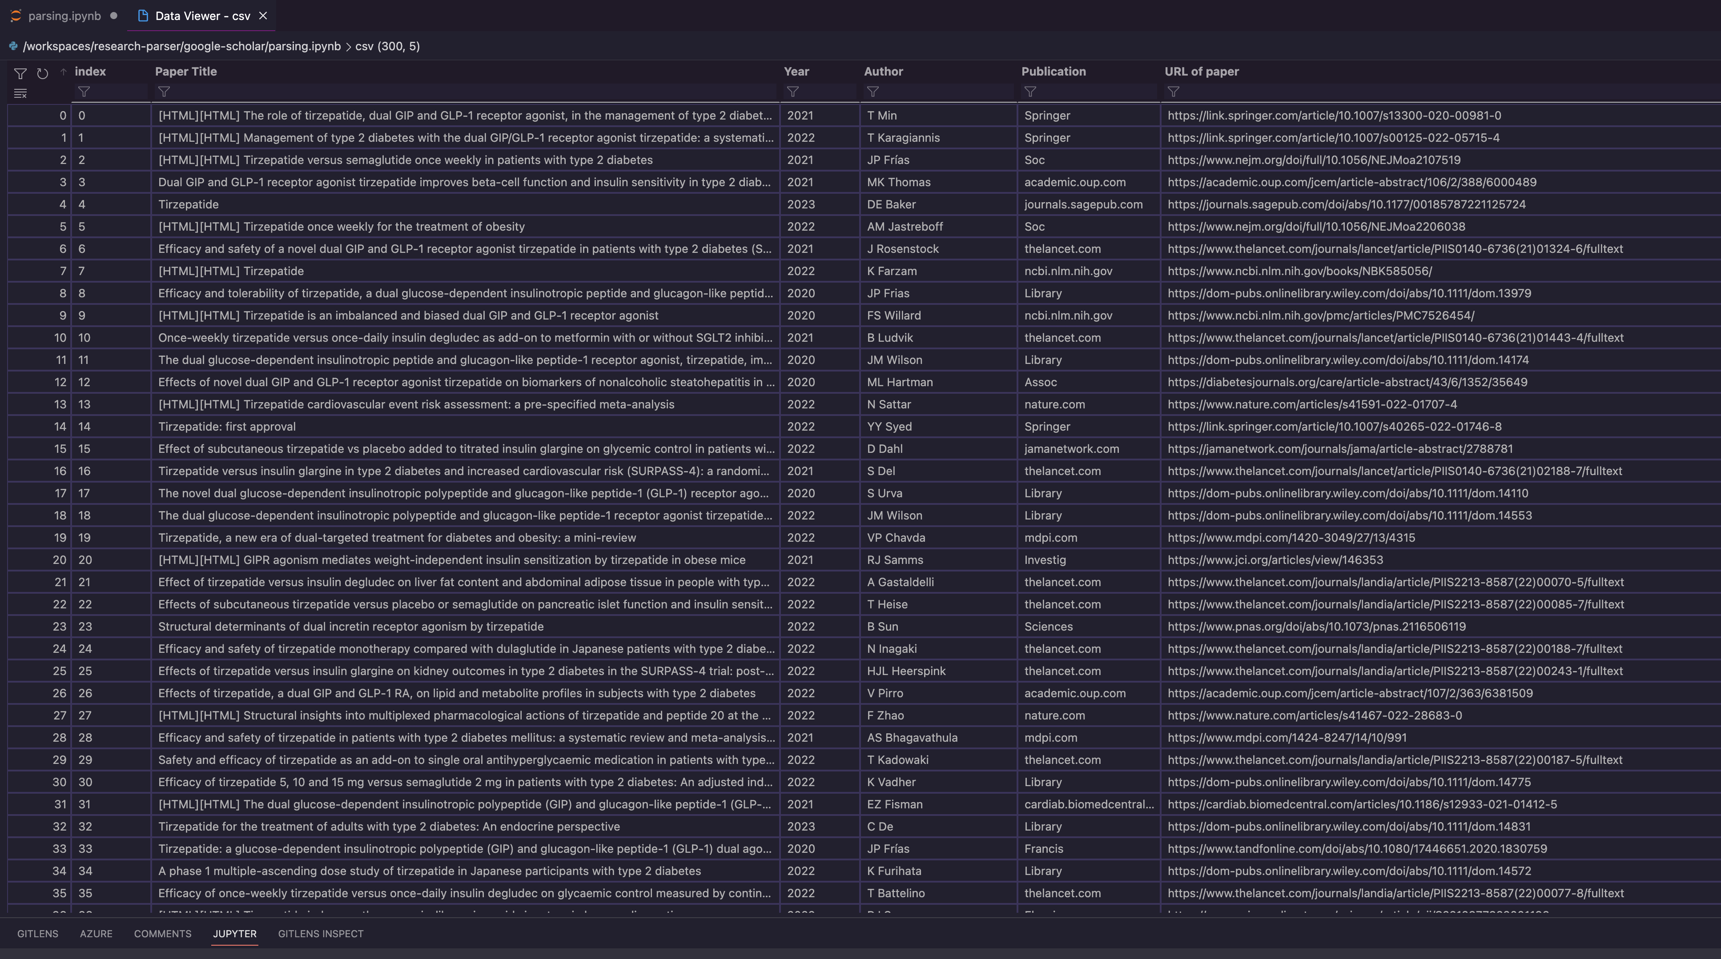
Task: Click the Jupyter icon on parsing.ipynb tab
Action: pos(16,16)
